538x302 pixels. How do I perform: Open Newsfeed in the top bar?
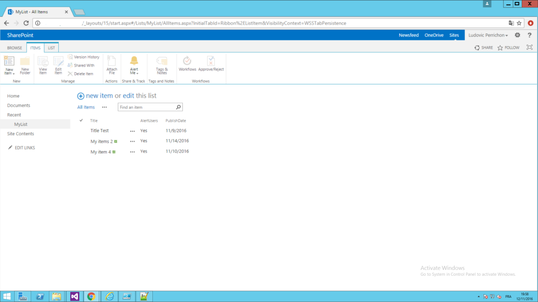point(409,35)
